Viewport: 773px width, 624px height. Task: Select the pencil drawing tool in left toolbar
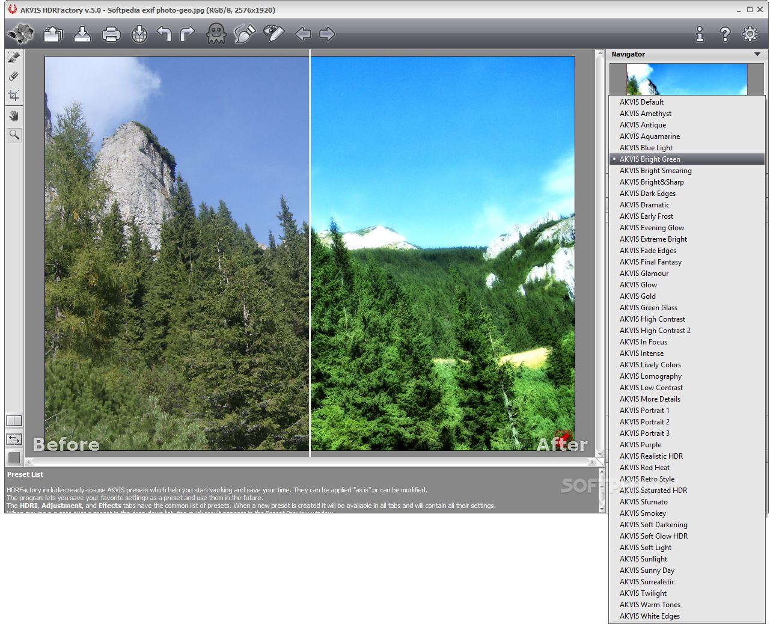14,58
